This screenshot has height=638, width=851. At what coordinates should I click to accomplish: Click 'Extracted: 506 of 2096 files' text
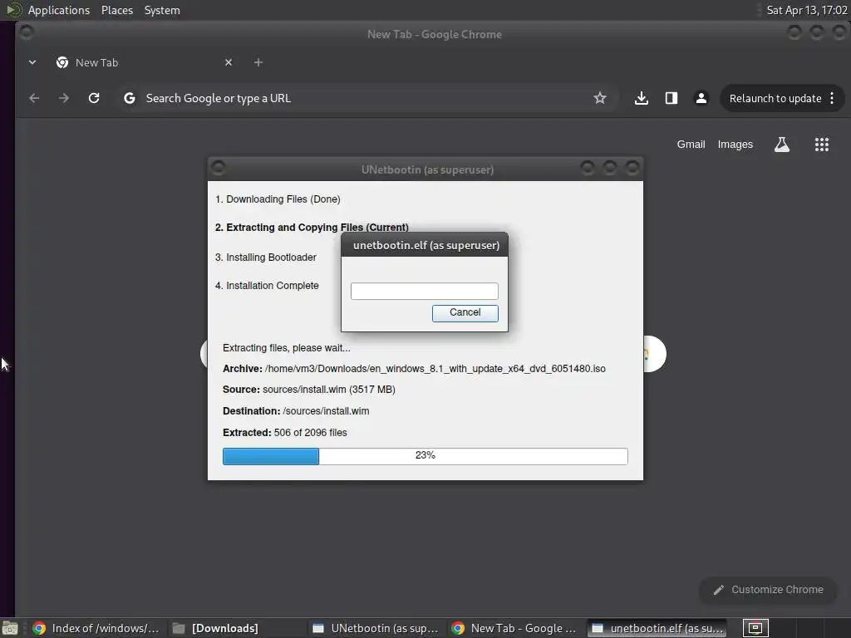(x=284, y=433)
